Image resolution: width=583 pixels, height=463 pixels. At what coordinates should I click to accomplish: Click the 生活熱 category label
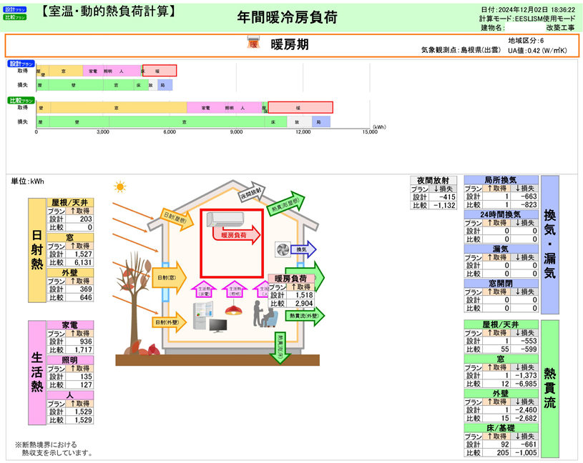tap(36, 372)
